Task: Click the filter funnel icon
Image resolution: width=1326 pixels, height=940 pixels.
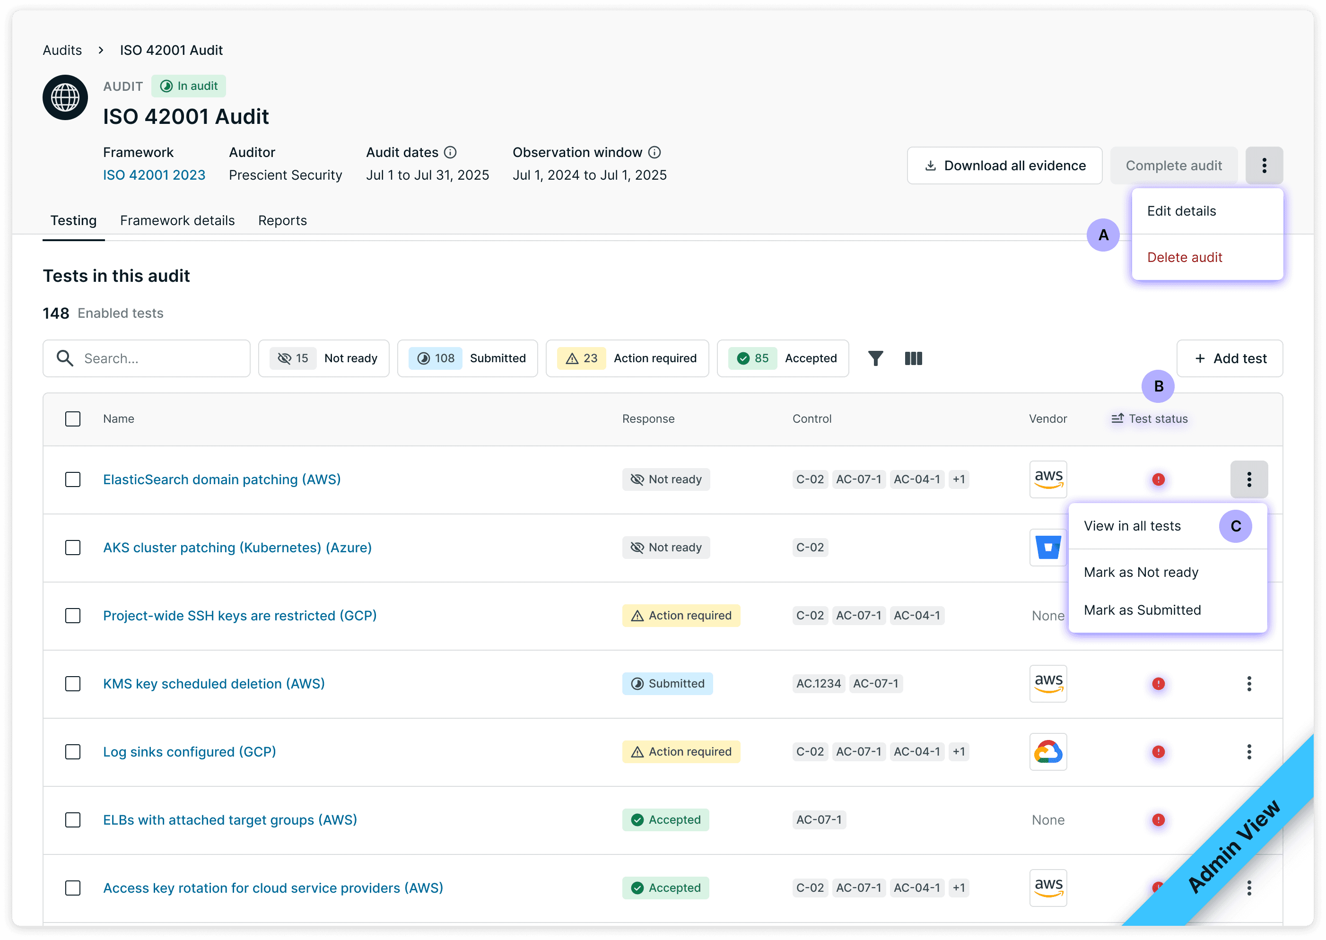Action: point(875,358)
